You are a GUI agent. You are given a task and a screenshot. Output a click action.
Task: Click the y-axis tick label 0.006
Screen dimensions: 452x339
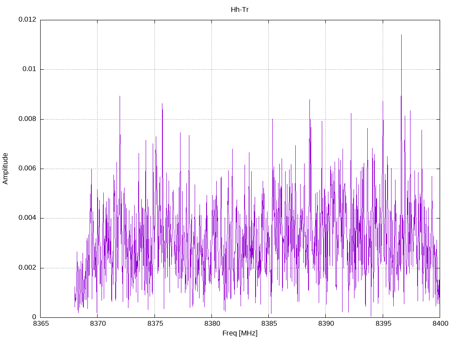tap(27, 168)
